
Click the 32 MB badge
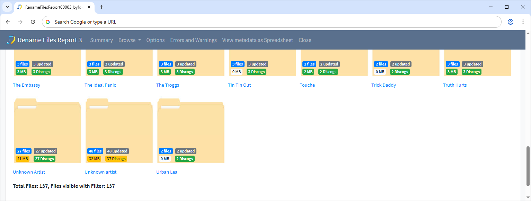[94, 159]
